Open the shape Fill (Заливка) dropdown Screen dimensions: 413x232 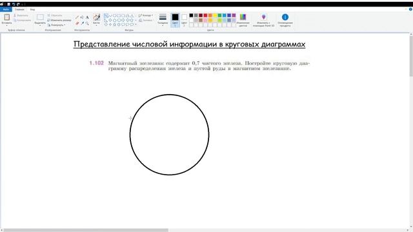coord(146,20)
